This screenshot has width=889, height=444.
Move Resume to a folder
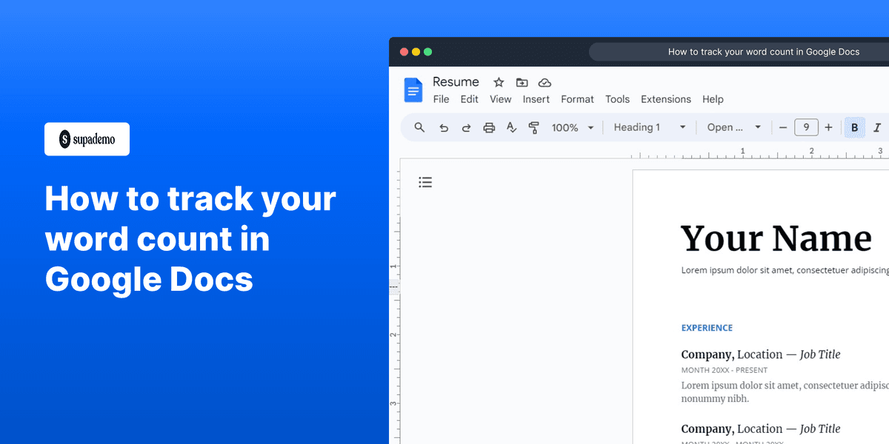point(521,82)
